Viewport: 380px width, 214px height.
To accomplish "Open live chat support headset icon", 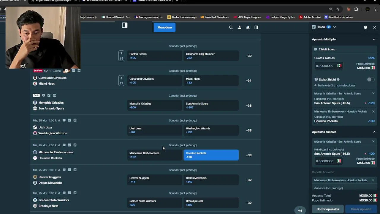I will click(300, 210).
